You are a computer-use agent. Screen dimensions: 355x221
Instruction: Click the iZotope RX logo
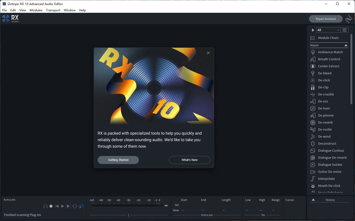pos(11,18)
